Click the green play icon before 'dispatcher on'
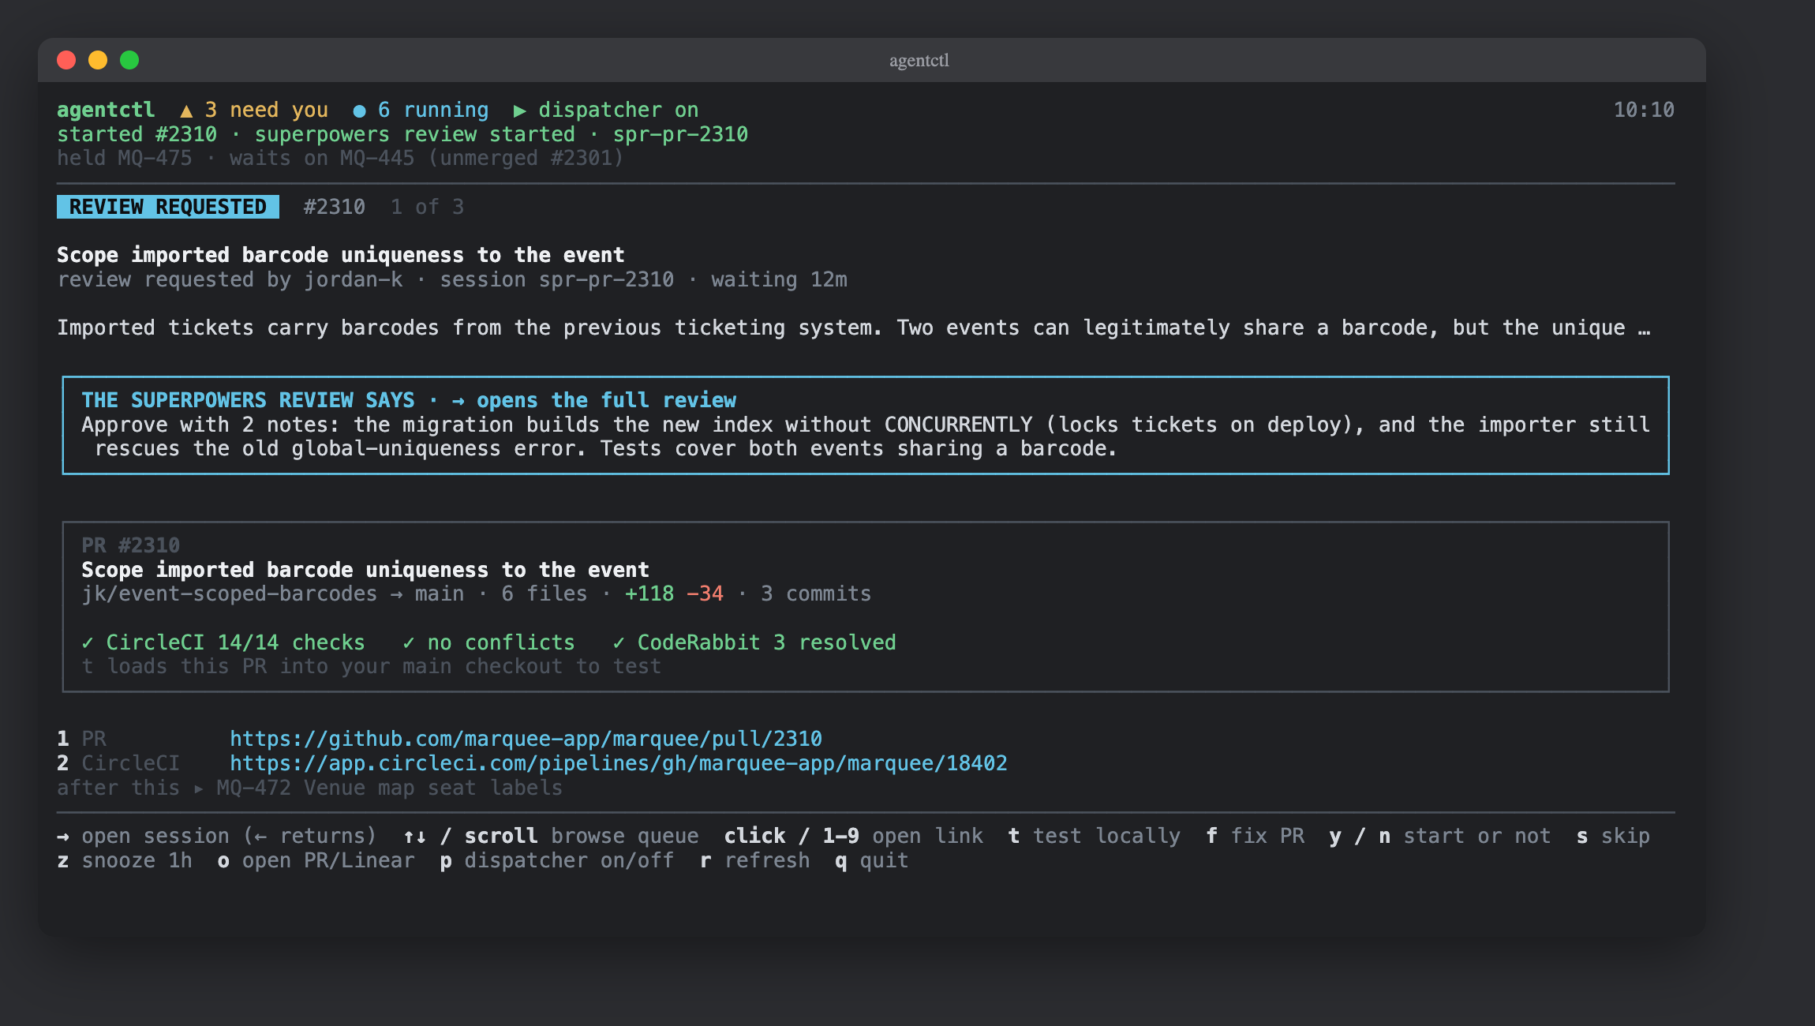1815x1026 pixels. pos(520,110)
